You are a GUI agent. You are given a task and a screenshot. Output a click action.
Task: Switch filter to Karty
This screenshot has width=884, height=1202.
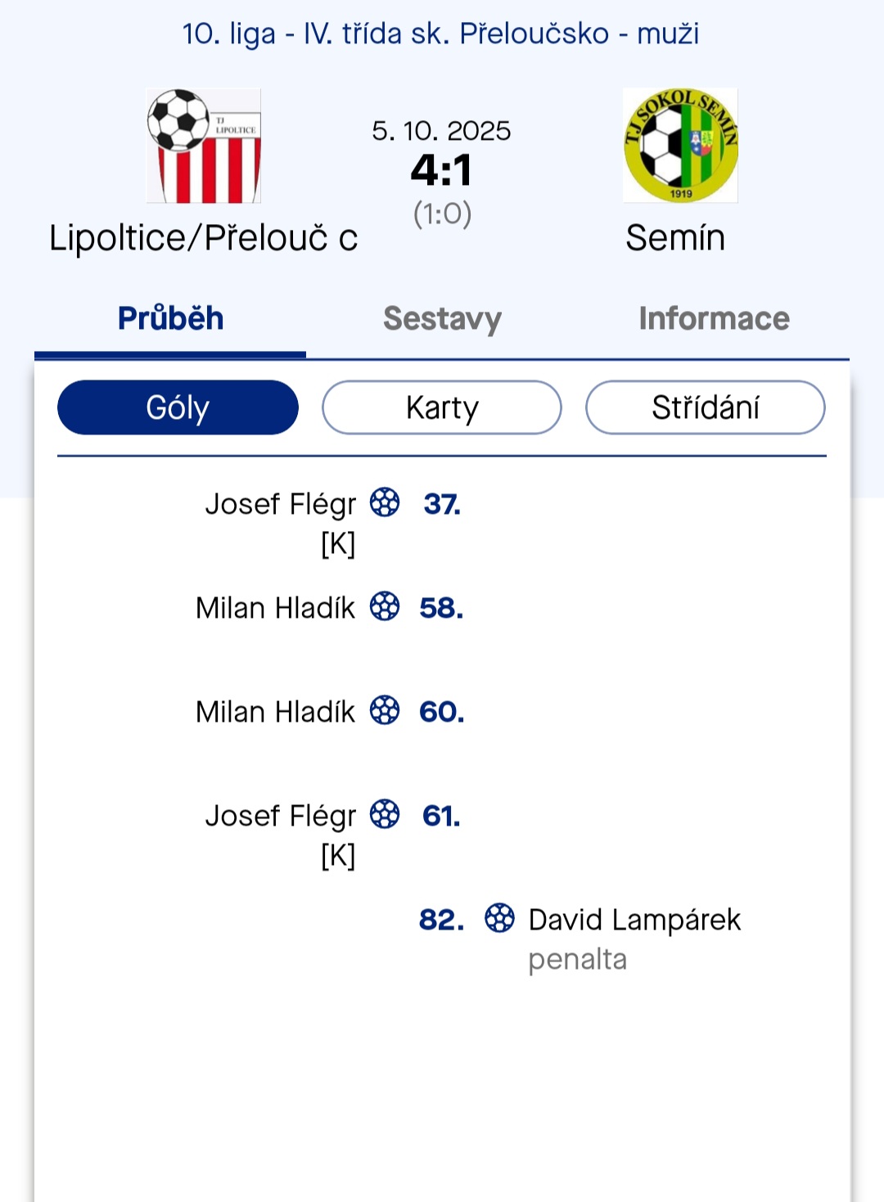tap(442, 407)
